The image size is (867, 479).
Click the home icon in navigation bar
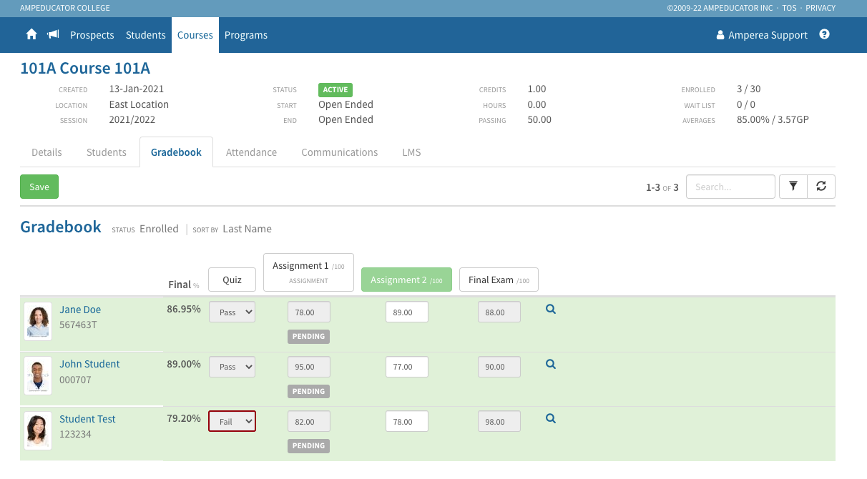click(31, 34)
